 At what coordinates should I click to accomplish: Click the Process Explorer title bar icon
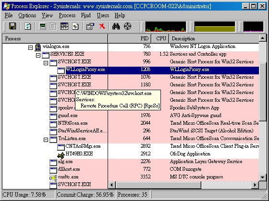[7, 6]
